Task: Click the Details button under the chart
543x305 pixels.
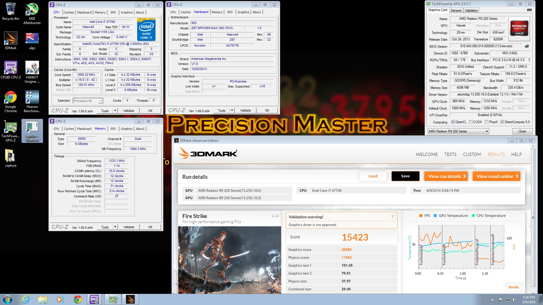Action: (514, 287)
